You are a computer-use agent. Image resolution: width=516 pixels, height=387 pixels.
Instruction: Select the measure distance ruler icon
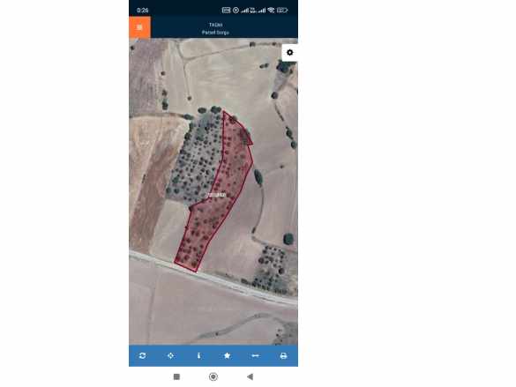pos(255,356)
